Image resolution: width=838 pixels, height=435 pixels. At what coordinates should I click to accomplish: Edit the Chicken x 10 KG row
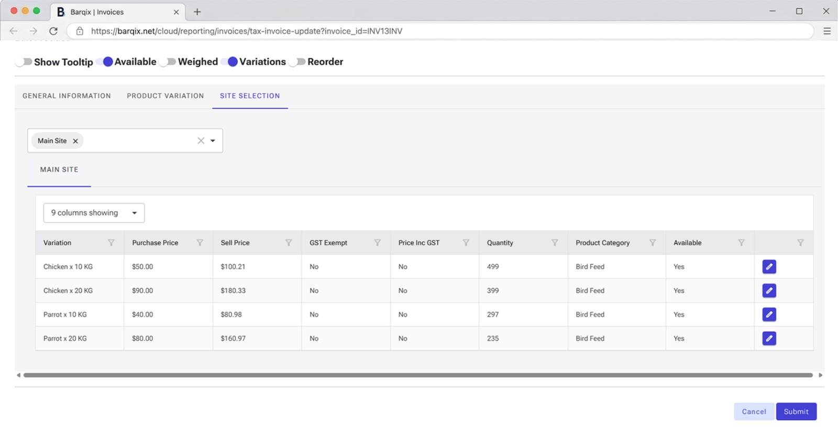[x=769, y=267]
